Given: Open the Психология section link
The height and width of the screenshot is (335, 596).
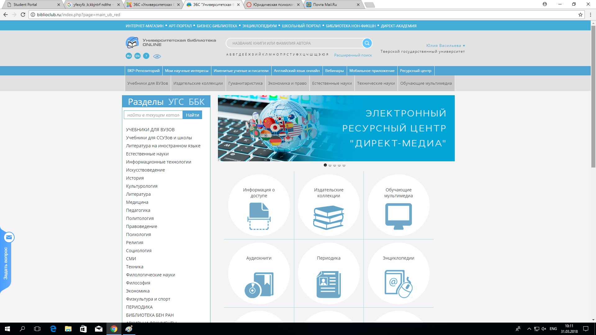Looking at the screenshot, I should 138,234.
